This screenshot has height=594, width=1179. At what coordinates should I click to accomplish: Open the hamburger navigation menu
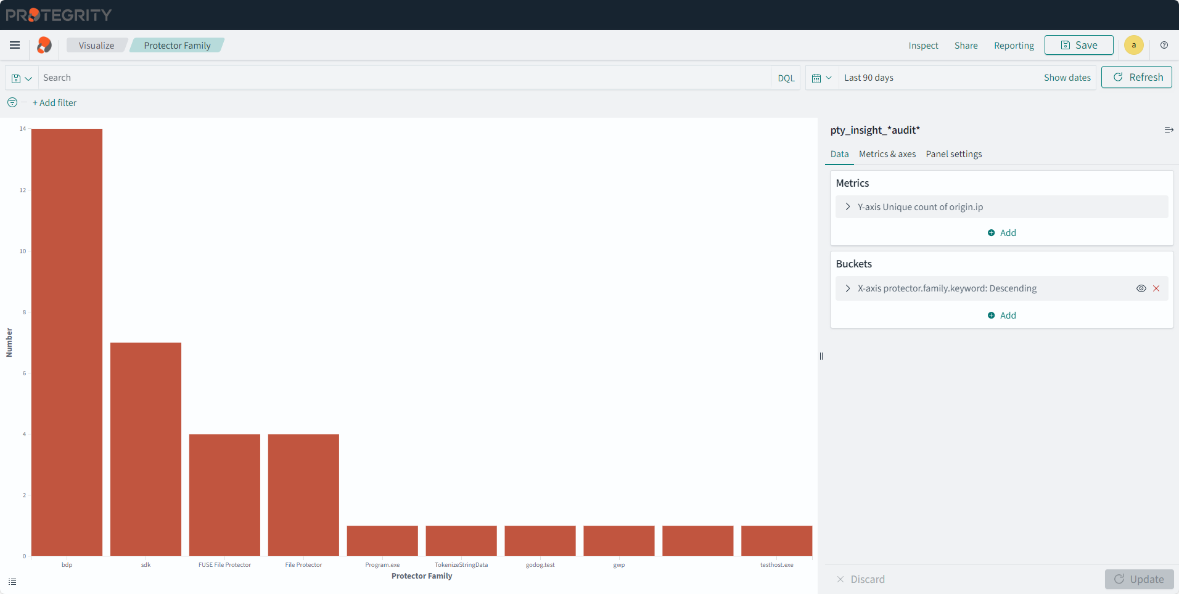[15, 45]
